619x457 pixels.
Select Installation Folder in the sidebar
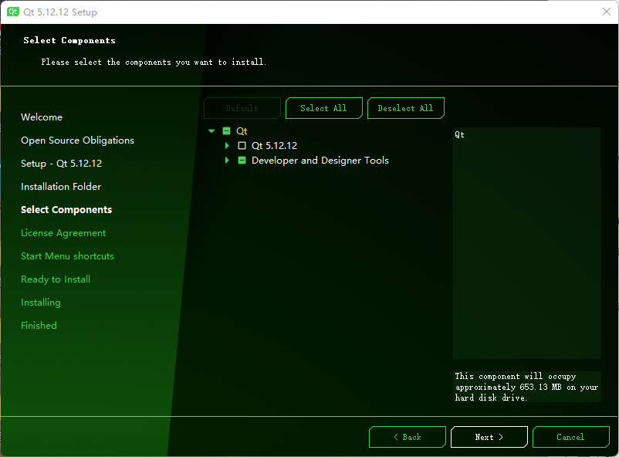click(61, 186)
